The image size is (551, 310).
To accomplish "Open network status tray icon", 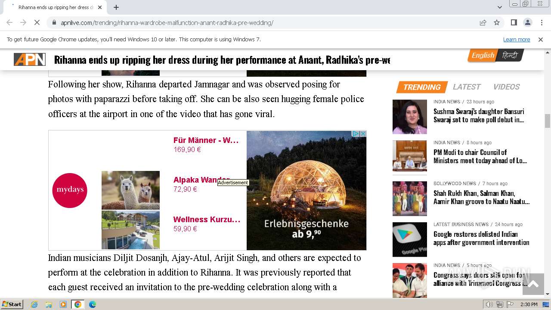I will point(499,304).
